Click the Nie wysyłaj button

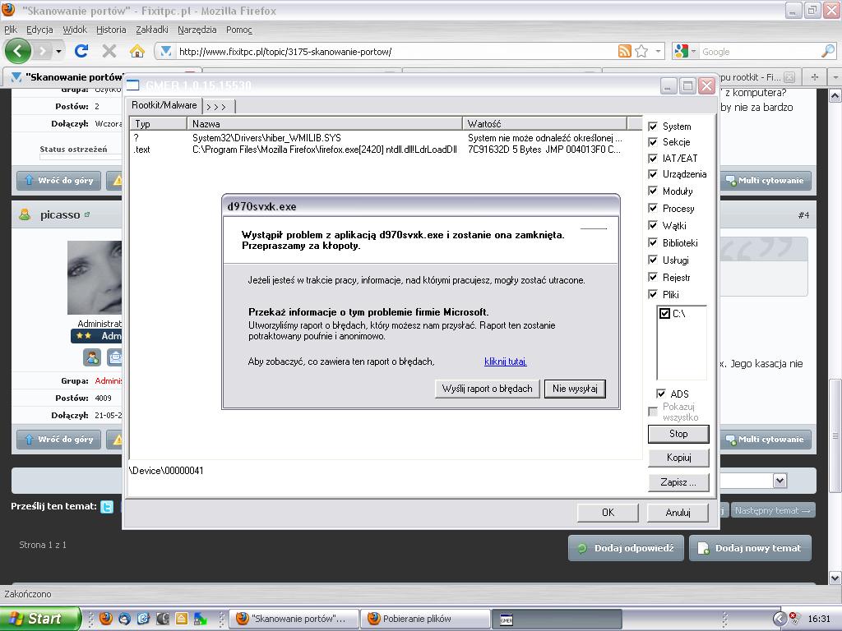click(x=575, y=389)
